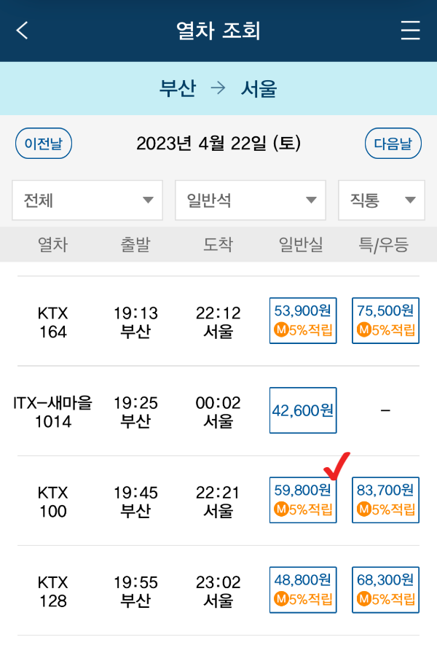Open the 전체 train type dropdown

(87, 200)
